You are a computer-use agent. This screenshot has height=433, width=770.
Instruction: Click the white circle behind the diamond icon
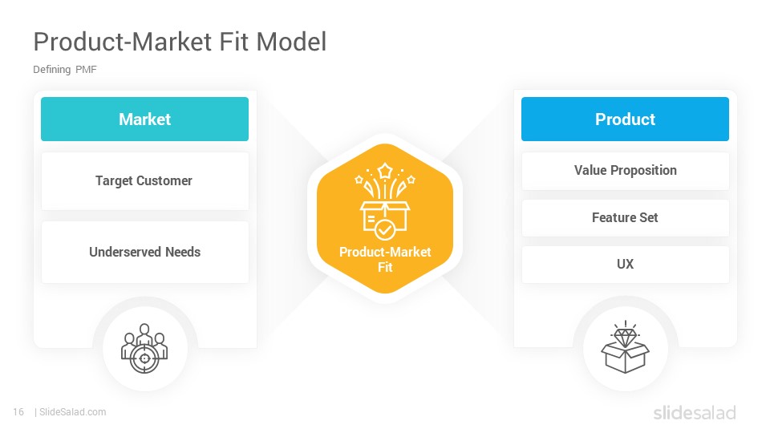[x=625, y=349]
